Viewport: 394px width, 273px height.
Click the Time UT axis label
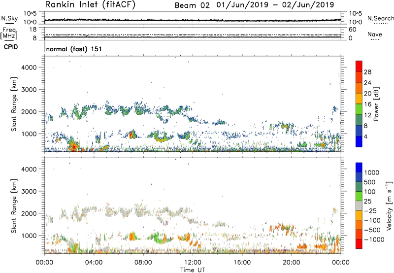193,270
